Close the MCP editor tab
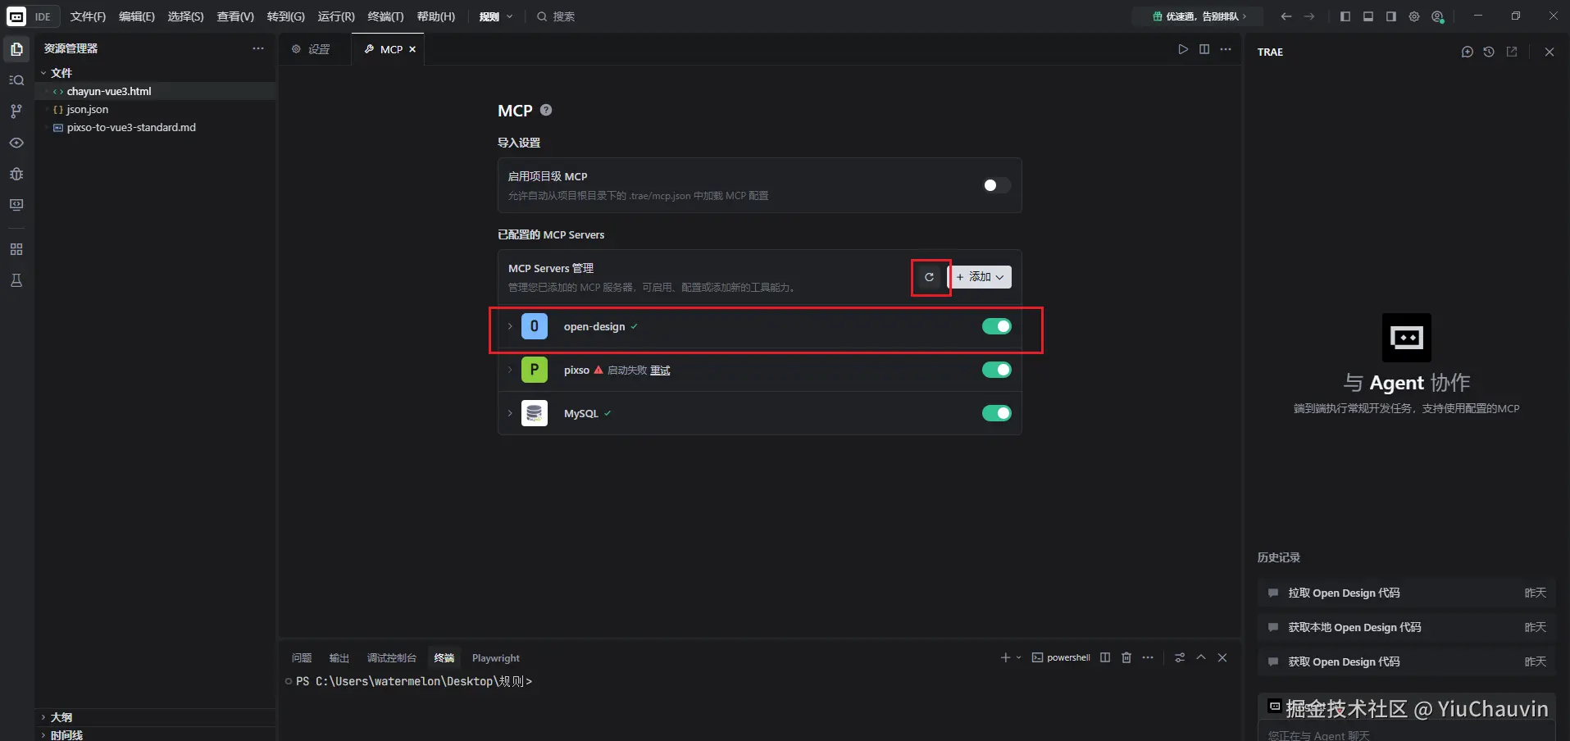The height and width of the screenshot is (741, 1570). (412, 49)
